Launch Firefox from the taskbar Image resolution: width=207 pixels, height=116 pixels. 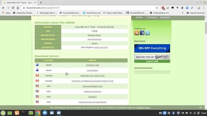coord(17,113)
